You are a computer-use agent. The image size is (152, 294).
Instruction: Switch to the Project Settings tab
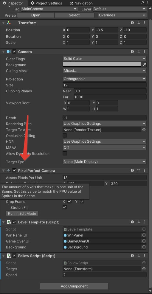46,3
